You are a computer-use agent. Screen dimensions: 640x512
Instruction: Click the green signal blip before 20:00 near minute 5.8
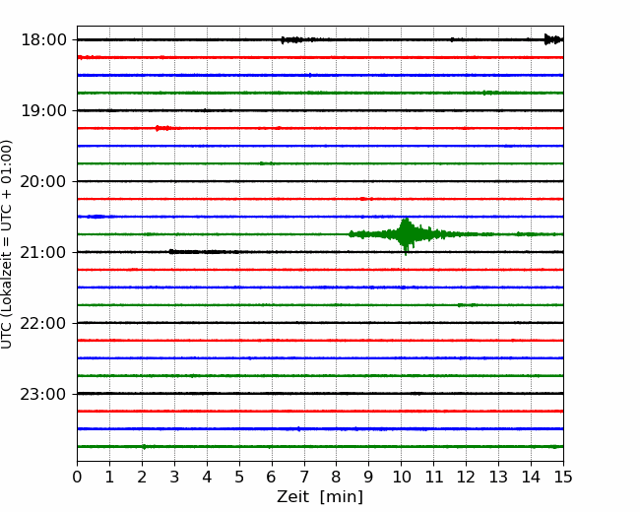(x=266, y=163)
